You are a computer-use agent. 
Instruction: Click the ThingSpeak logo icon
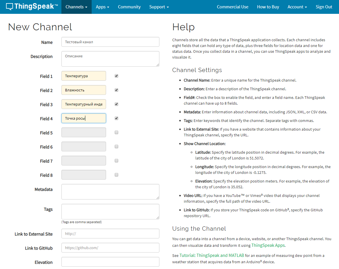[10, 7]
